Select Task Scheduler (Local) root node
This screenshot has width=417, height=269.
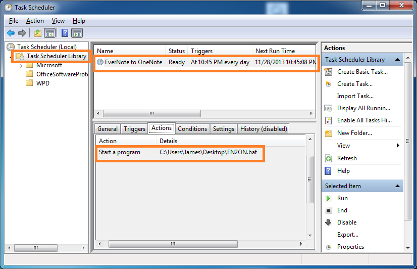47,47
